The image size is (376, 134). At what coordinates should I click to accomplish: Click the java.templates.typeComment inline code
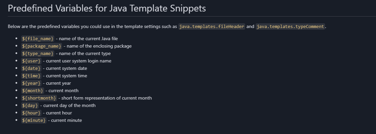[290, 26]
